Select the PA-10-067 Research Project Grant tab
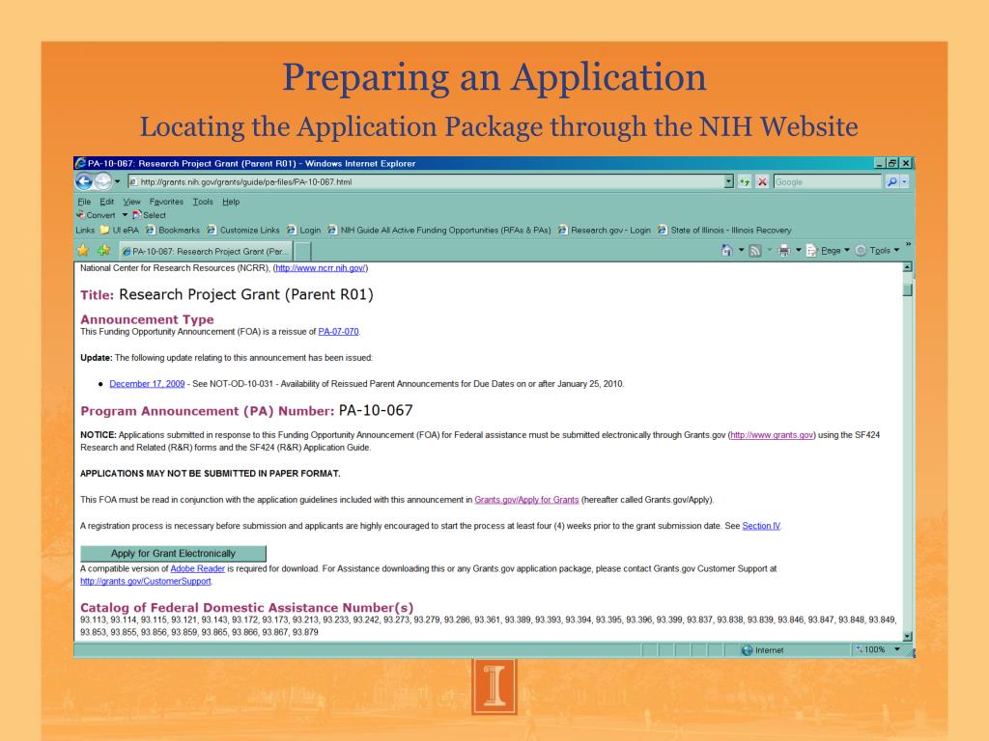Image resolution: width=989 pixels, height=741 pixels. [206, 251]
